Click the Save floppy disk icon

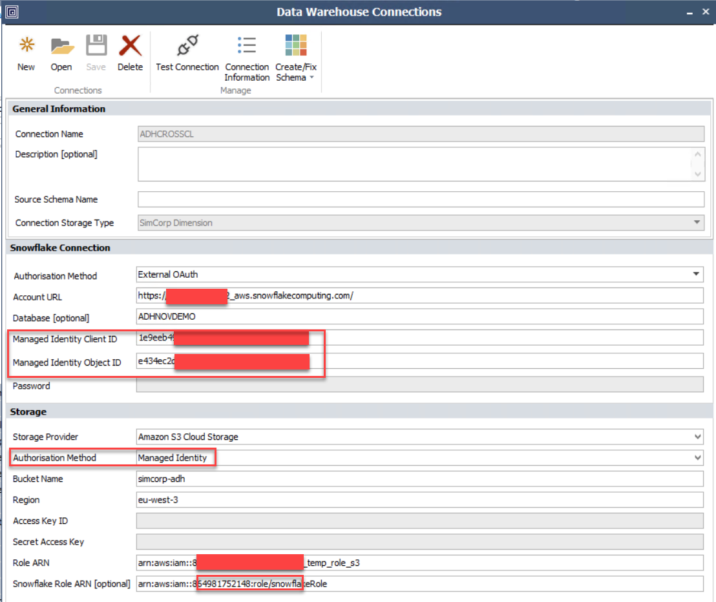(x=96, y=45)
